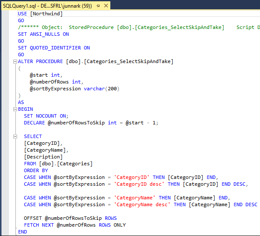Click the @sortByExpression varchar(200) parameter
The image size is (260, 236).
point(74,89)
